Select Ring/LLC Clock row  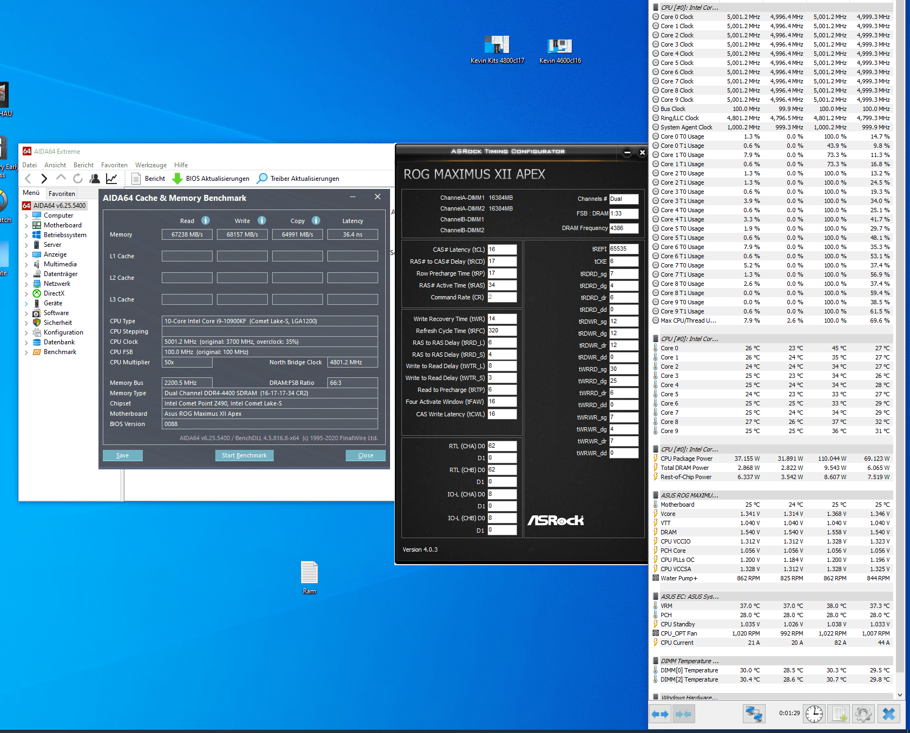click(771, 118)
